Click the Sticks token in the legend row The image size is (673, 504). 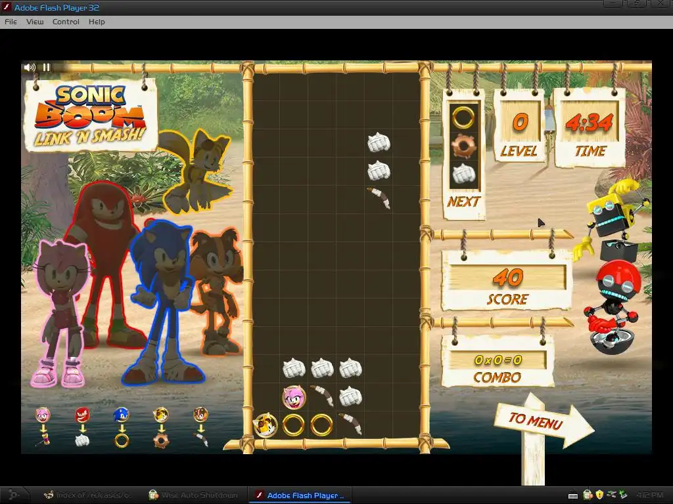tap(200, 415)
